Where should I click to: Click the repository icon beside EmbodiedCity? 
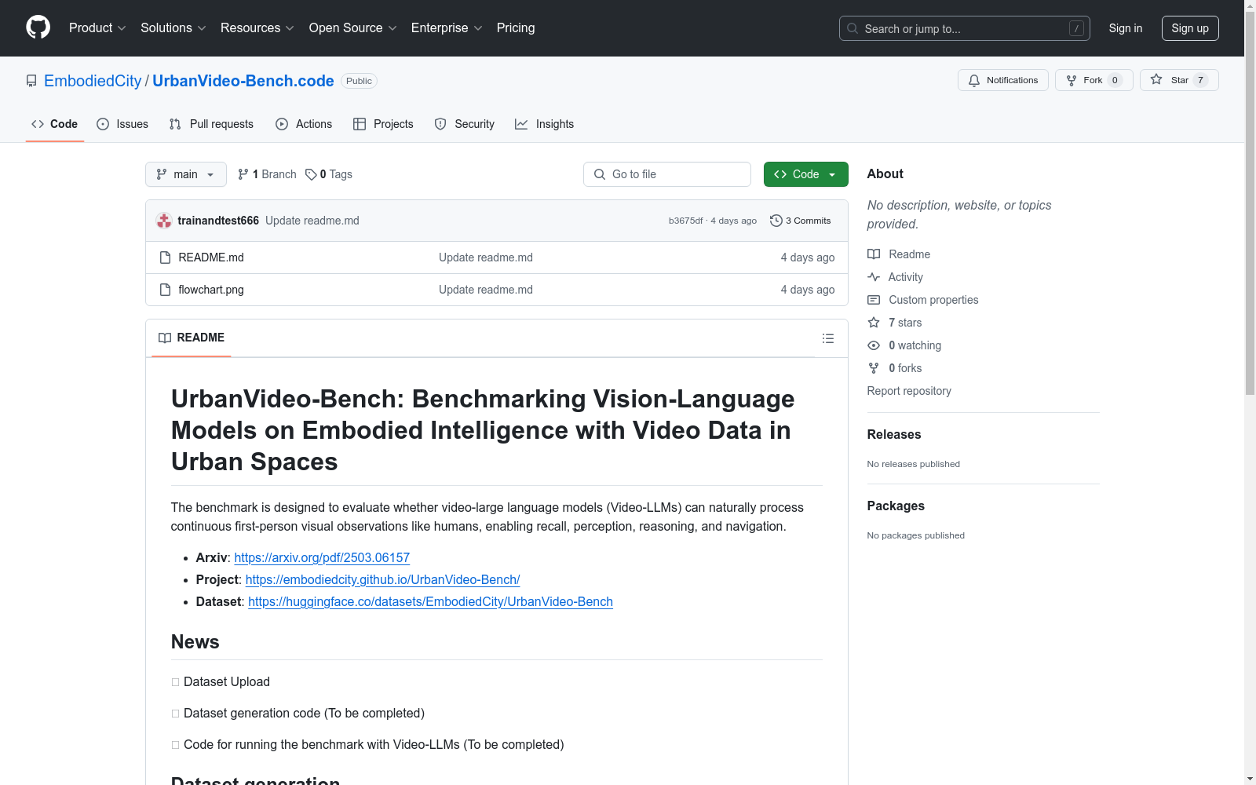click(31, 81)
